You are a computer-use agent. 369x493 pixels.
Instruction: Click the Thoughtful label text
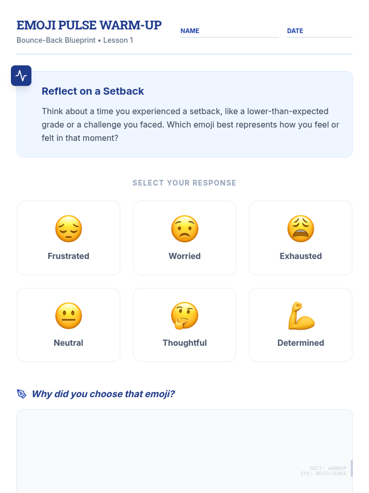184,343
